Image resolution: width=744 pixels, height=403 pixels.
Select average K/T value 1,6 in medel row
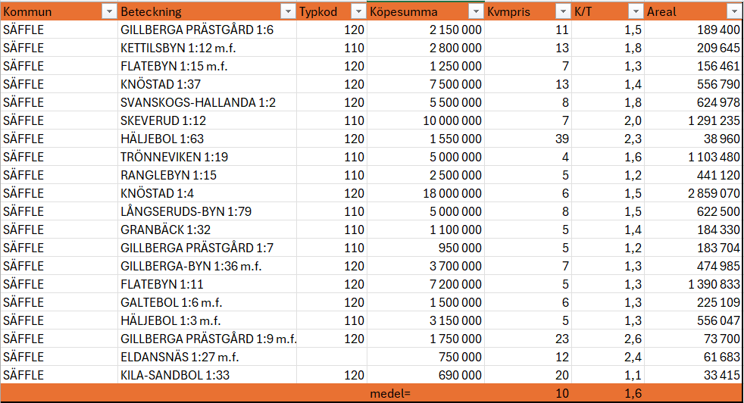pyautogui.click(x=608, y=393)
